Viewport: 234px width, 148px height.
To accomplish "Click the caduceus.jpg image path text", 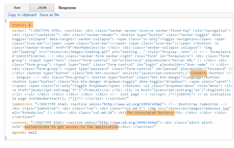I will (x=208, y=108).
